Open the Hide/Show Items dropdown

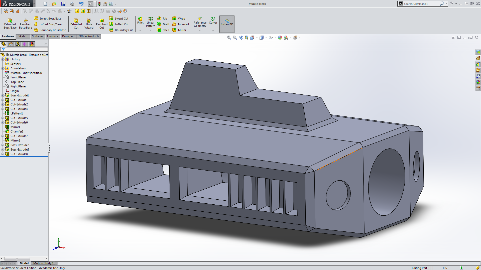[275, 38]
